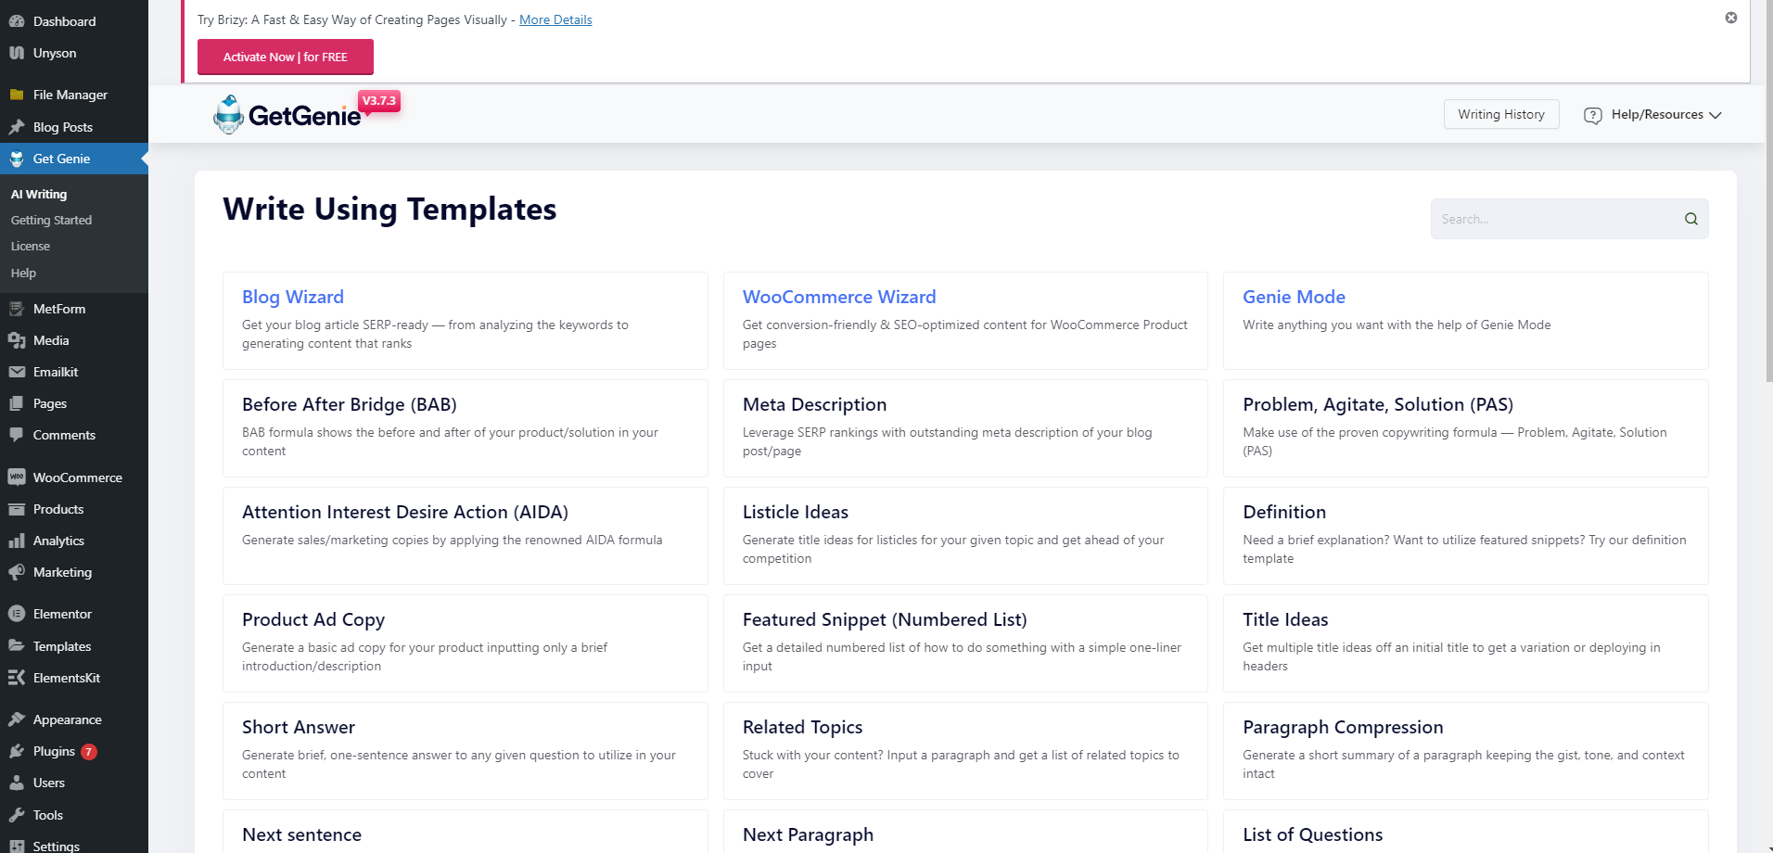Follow the More Details link

(x=555, y=19)
